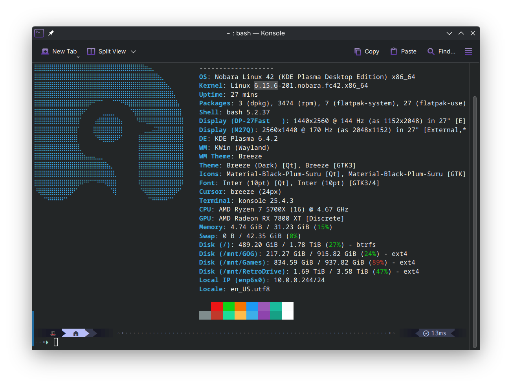The image size is (512, 388).
Task: Click the 'OS' label line
Action: click(x=307, y=77)
